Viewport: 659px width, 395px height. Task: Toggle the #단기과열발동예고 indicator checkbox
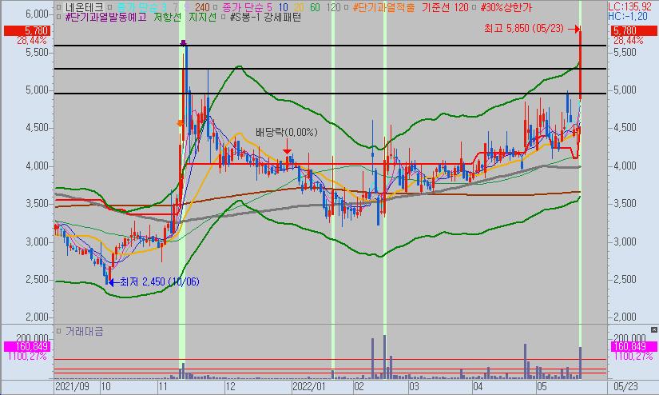pyautogui.click(x=58, y=18)
